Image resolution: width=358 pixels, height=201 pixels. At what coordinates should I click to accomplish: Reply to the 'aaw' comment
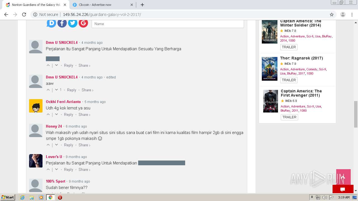click(x=72, y=90)
